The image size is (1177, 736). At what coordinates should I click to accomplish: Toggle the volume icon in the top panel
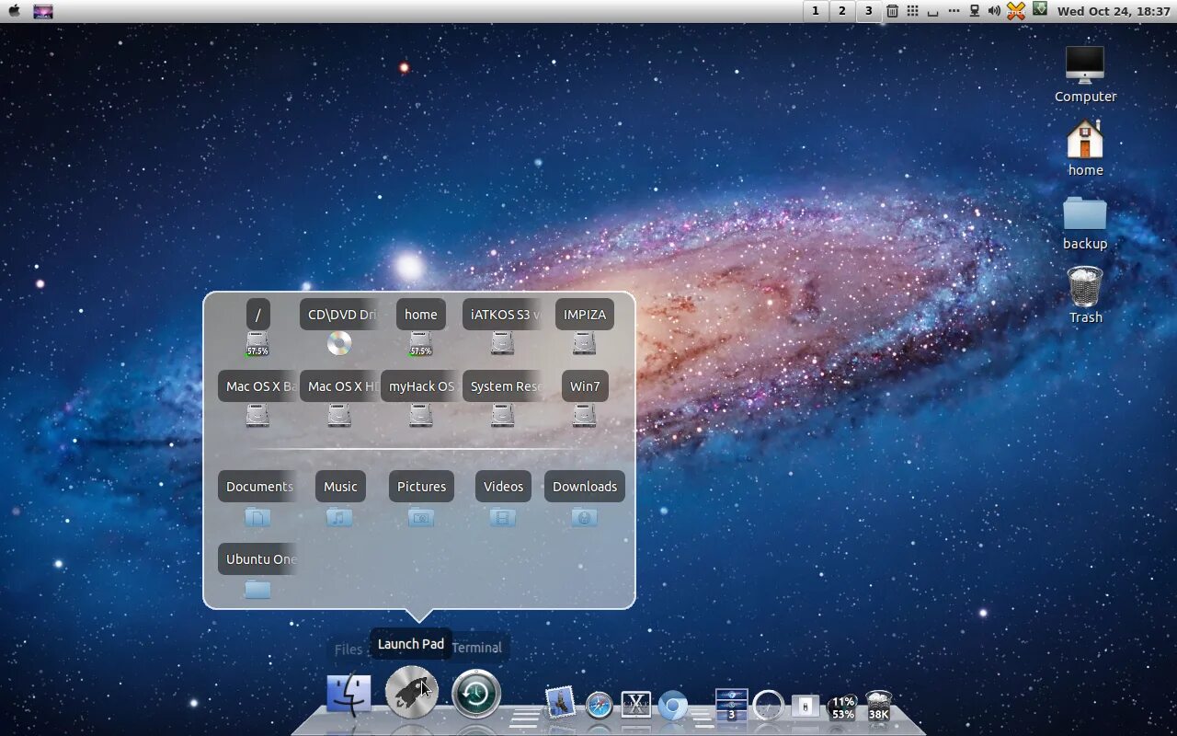point(992,11)
